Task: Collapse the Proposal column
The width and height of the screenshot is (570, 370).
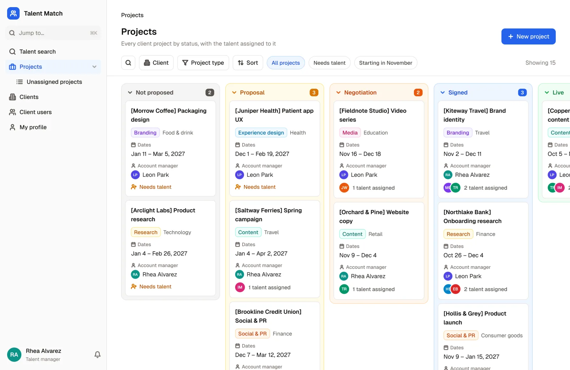Action: [x=234, y=92]
